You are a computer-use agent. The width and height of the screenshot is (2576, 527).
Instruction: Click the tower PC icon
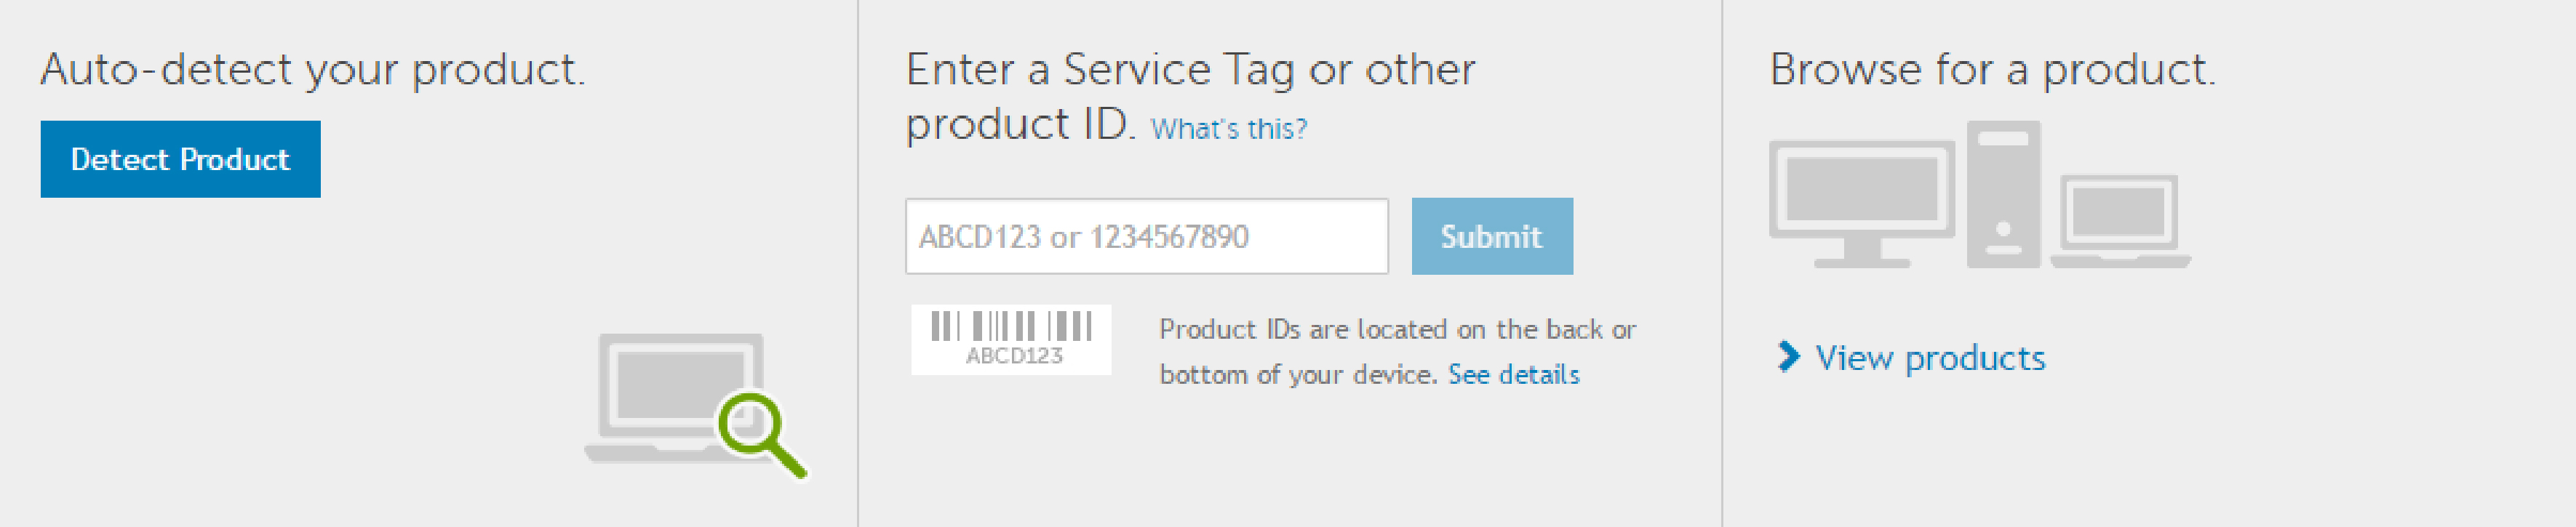point(2003,194)
